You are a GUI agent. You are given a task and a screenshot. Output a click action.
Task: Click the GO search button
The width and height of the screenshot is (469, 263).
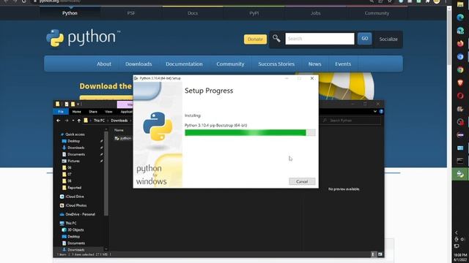point(365,39)
